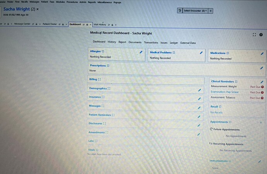Expand the Labs section
Image resolution: width=267 pixels, height=174 pixels.
96,141
